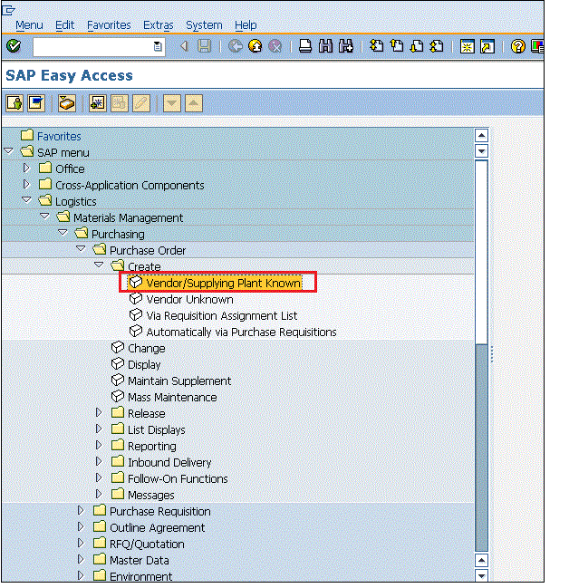Click the Customize Local Layout icon

coord(537,47)
